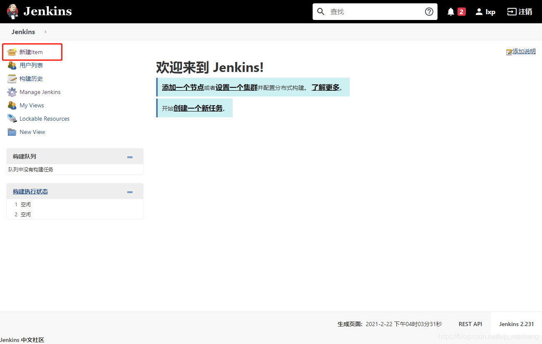Click the Jenkins butler logo icon

tap(12, 12)
